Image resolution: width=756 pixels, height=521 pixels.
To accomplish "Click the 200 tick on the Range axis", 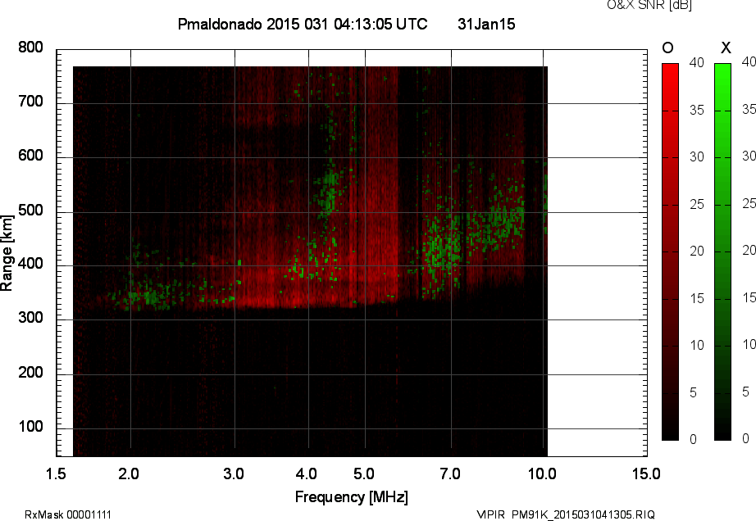I will click(30, 372).
